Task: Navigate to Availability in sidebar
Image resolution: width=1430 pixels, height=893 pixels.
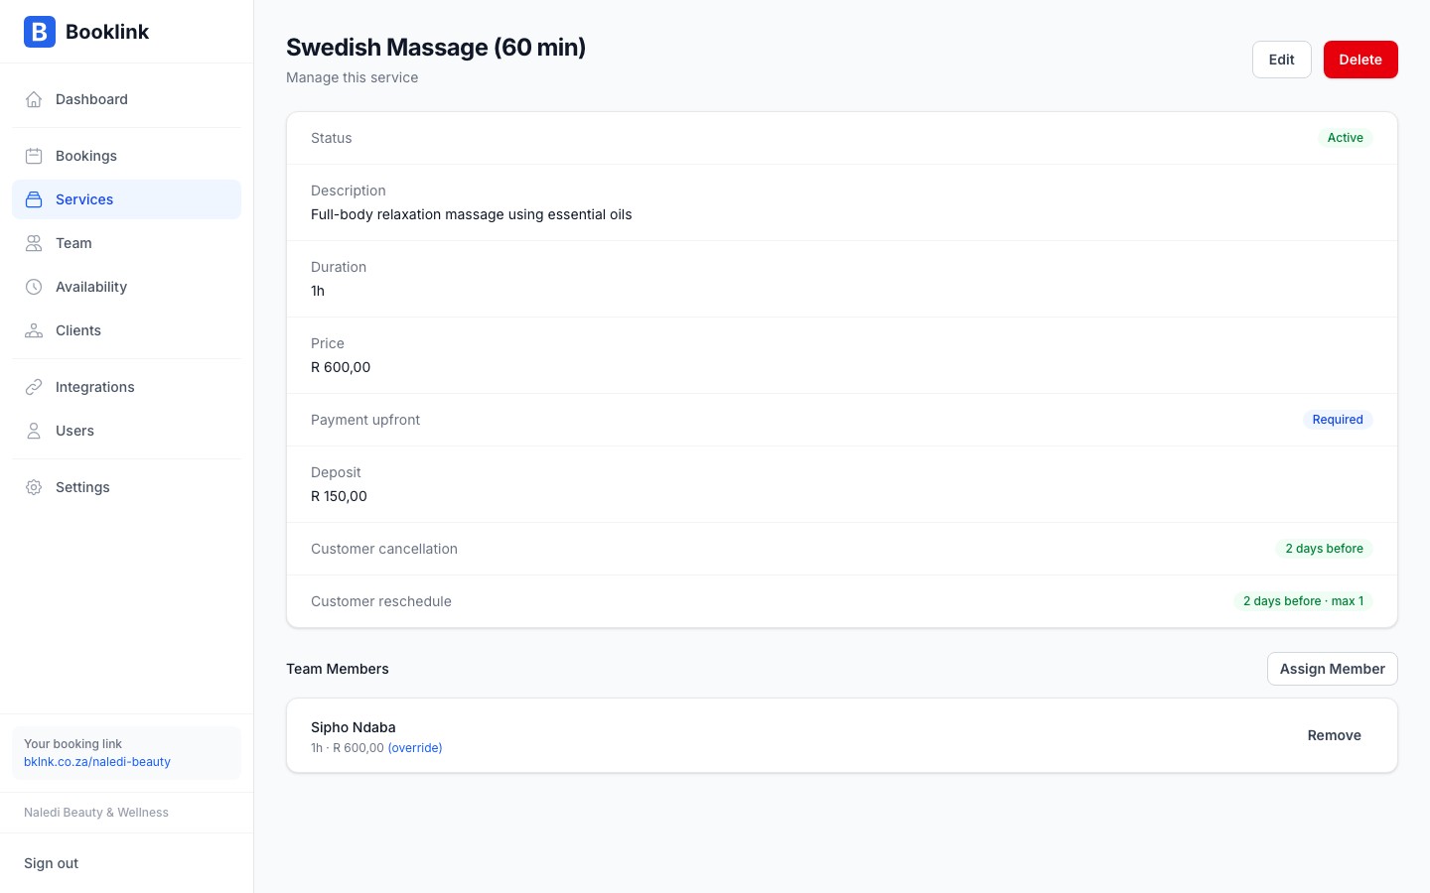Action: click(91, 287)
